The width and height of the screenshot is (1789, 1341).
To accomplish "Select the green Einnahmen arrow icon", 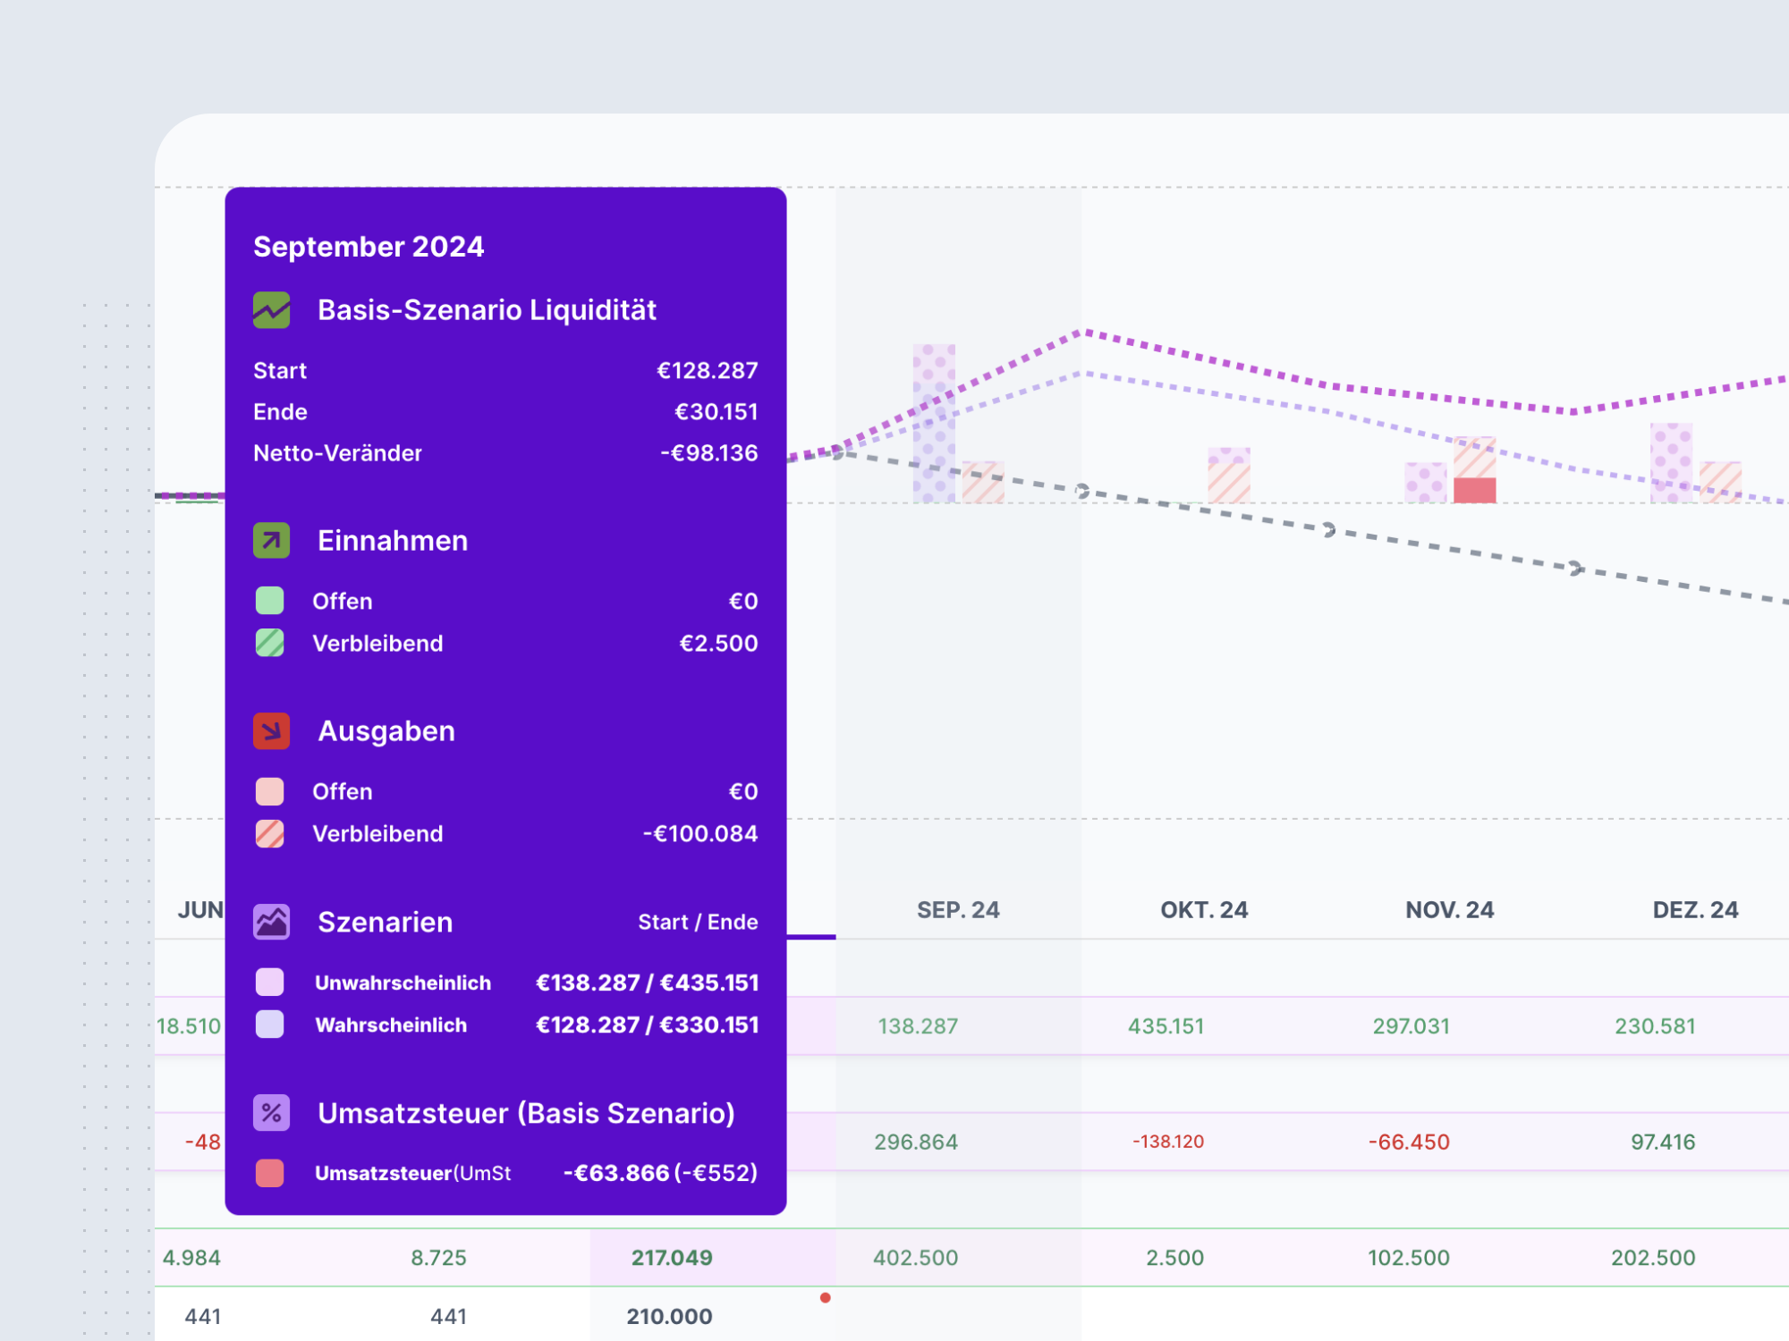I will 270,540.
